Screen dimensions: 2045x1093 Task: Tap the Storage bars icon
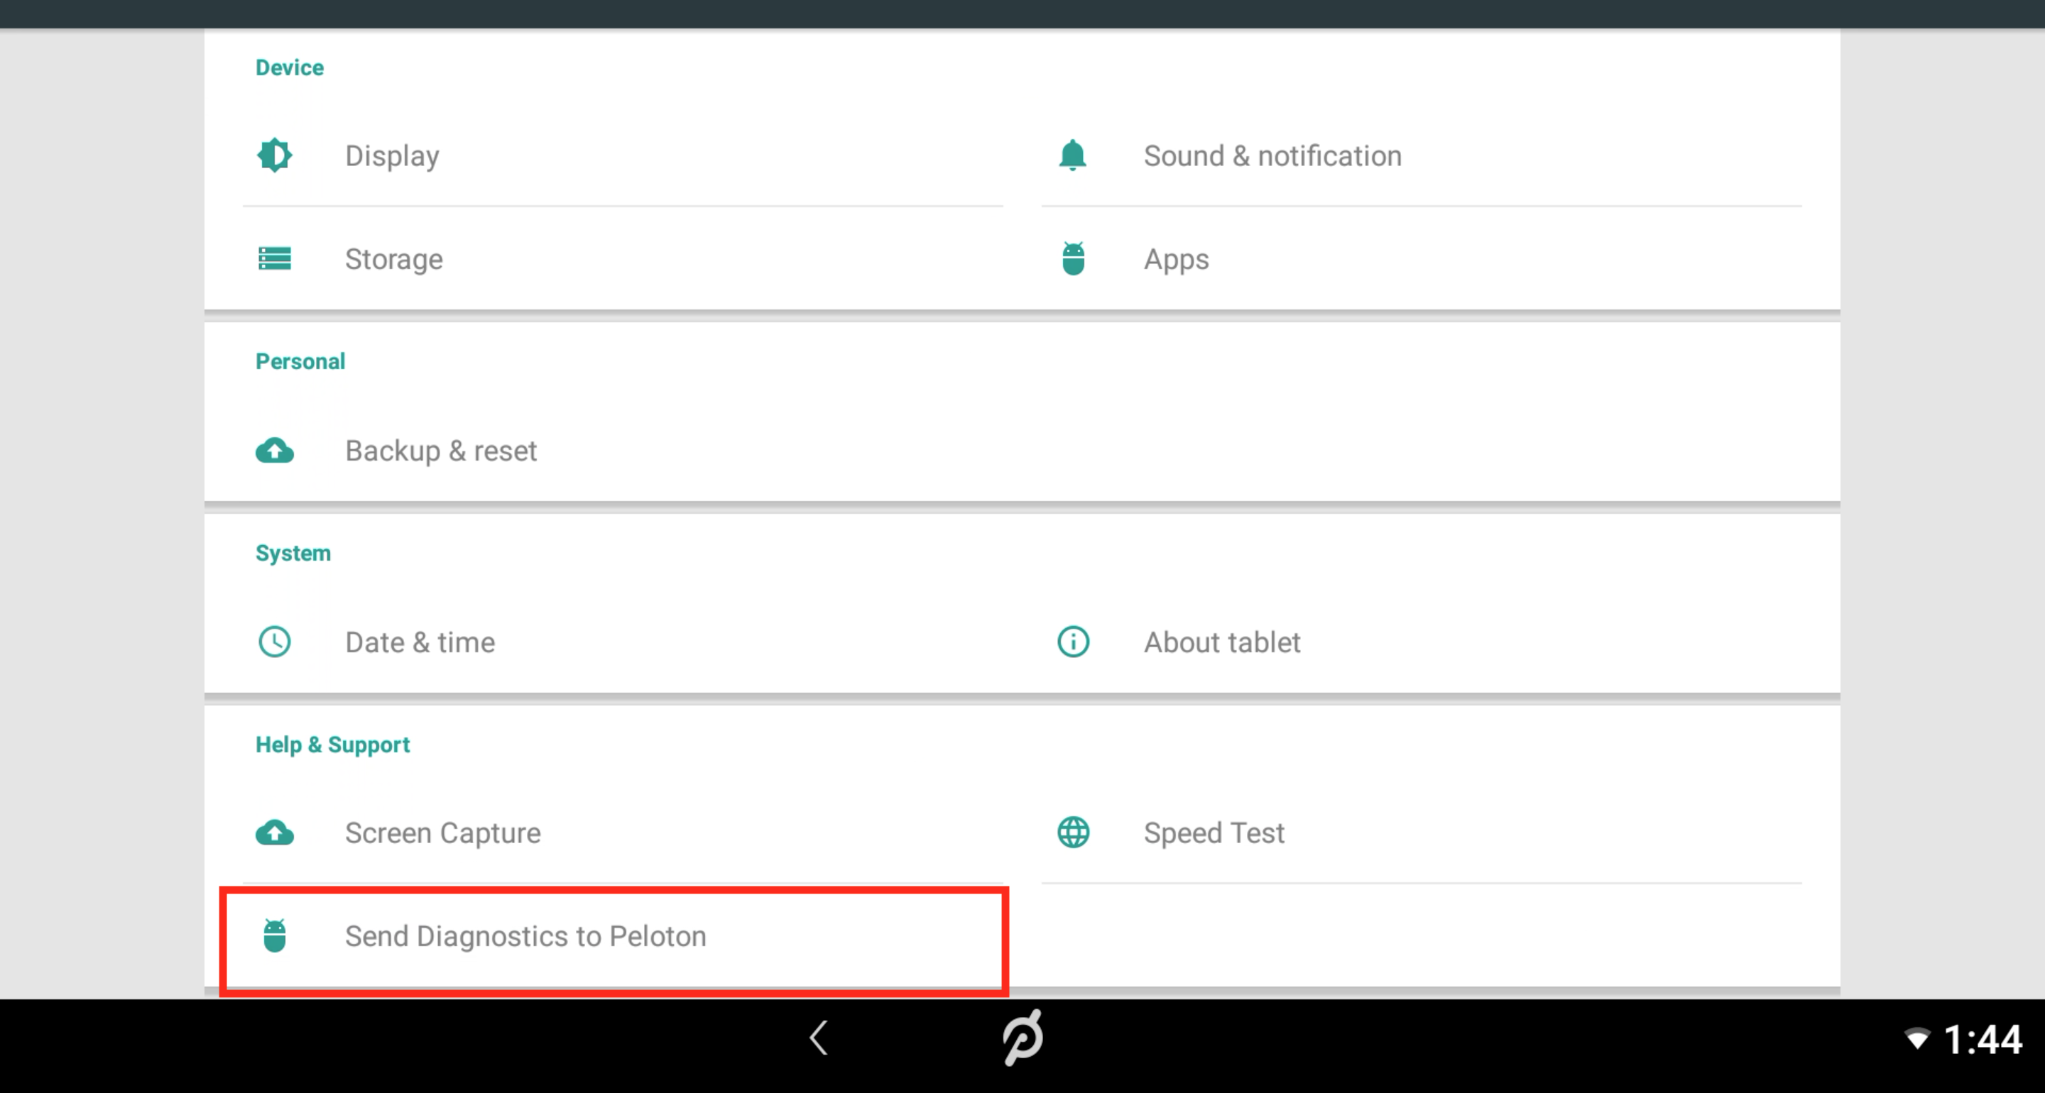click(x=275, y=258)
